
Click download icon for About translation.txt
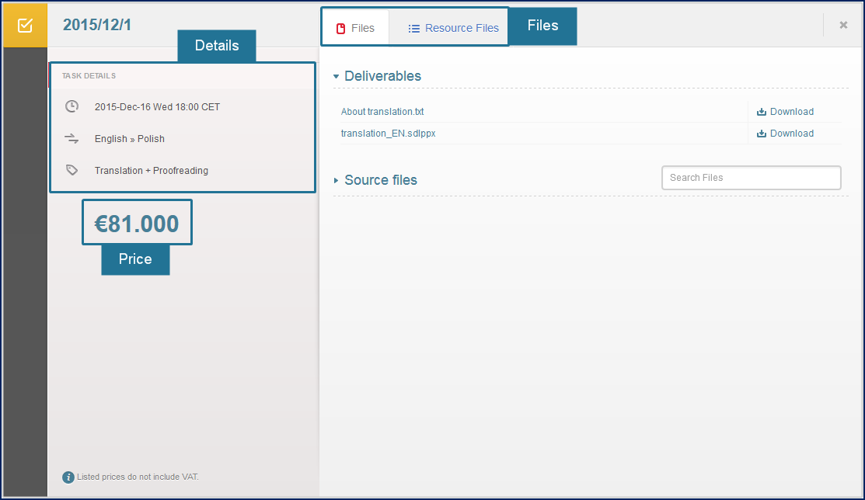(762, 112)
